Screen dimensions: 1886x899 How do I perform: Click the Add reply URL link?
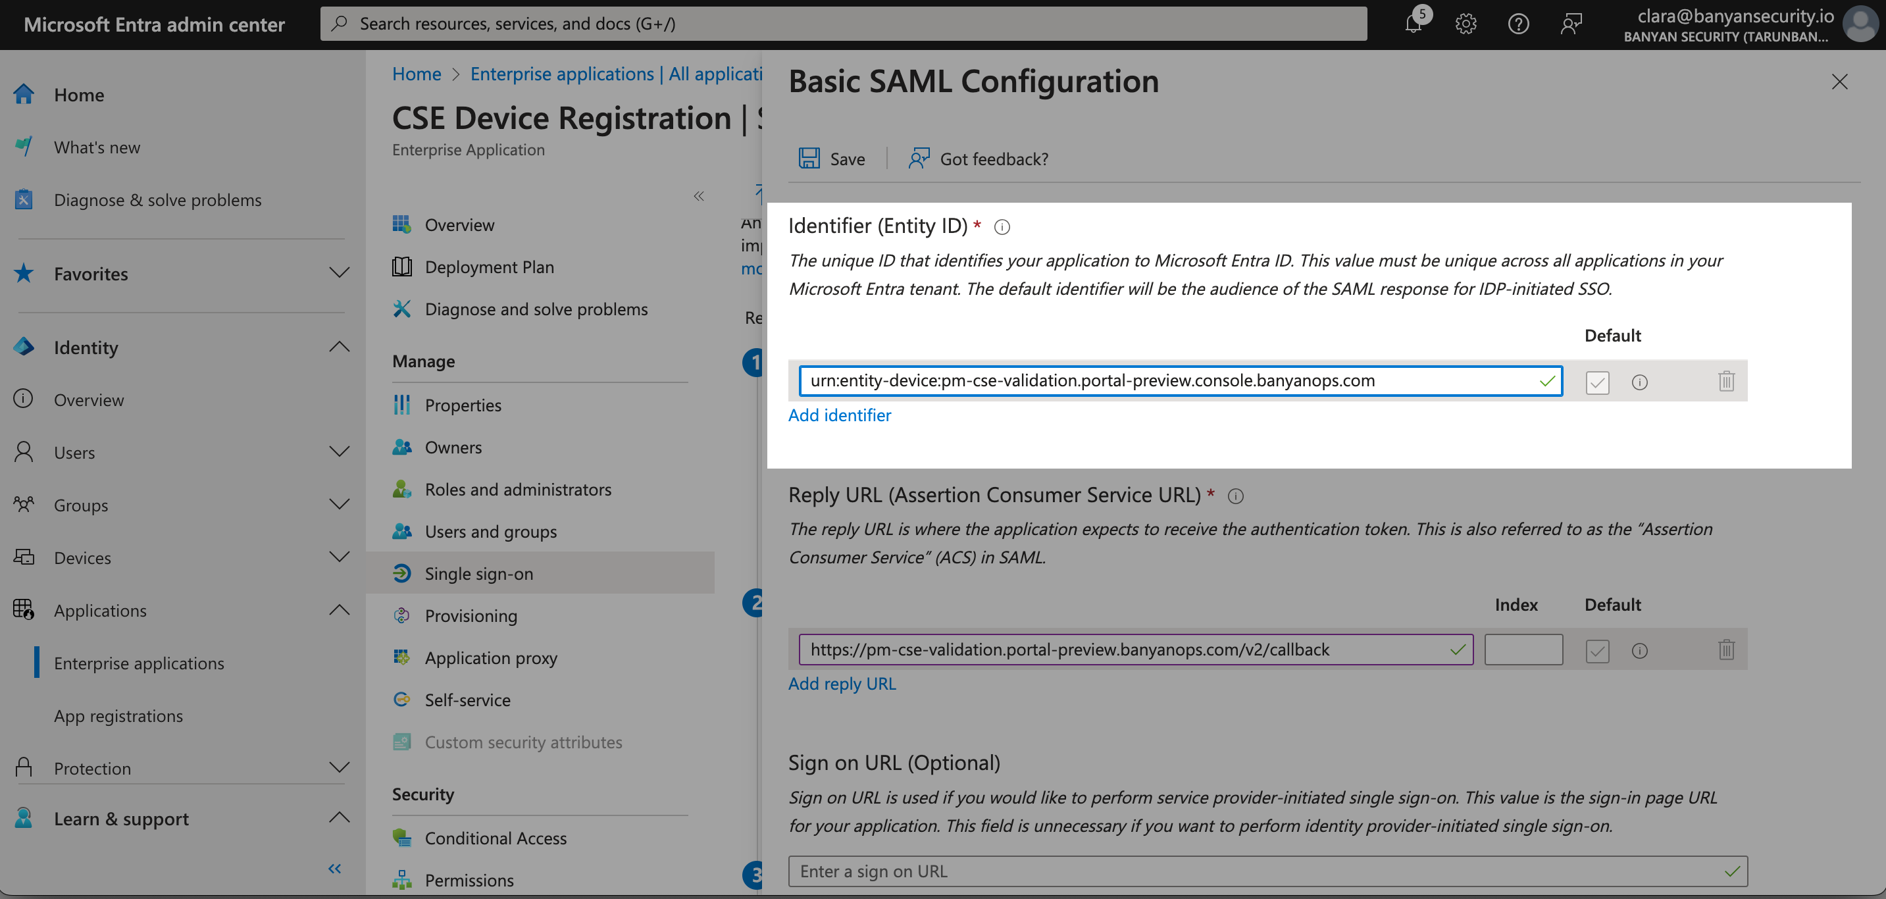pos(841,683)
